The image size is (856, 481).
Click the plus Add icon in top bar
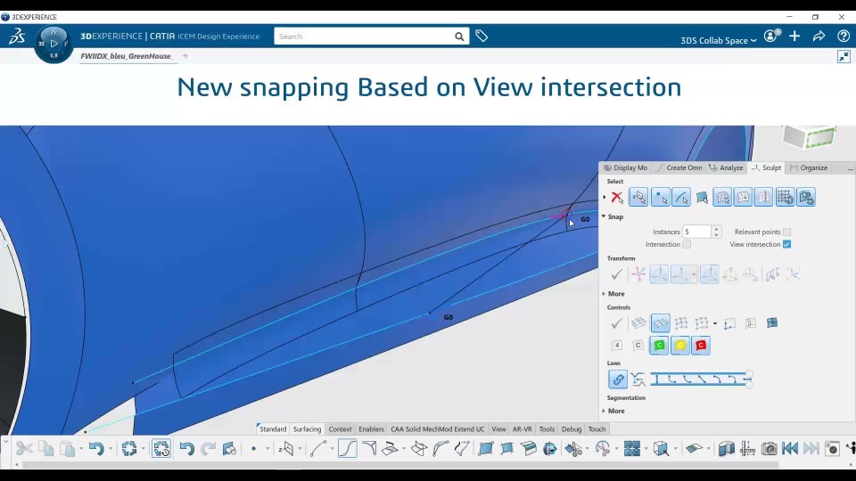794,36
